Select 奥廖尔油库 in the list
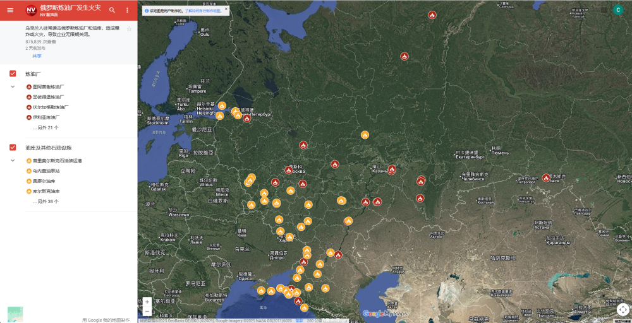Image resolution: width=632 pixels, height=323 pixels. tap(44, 181)
